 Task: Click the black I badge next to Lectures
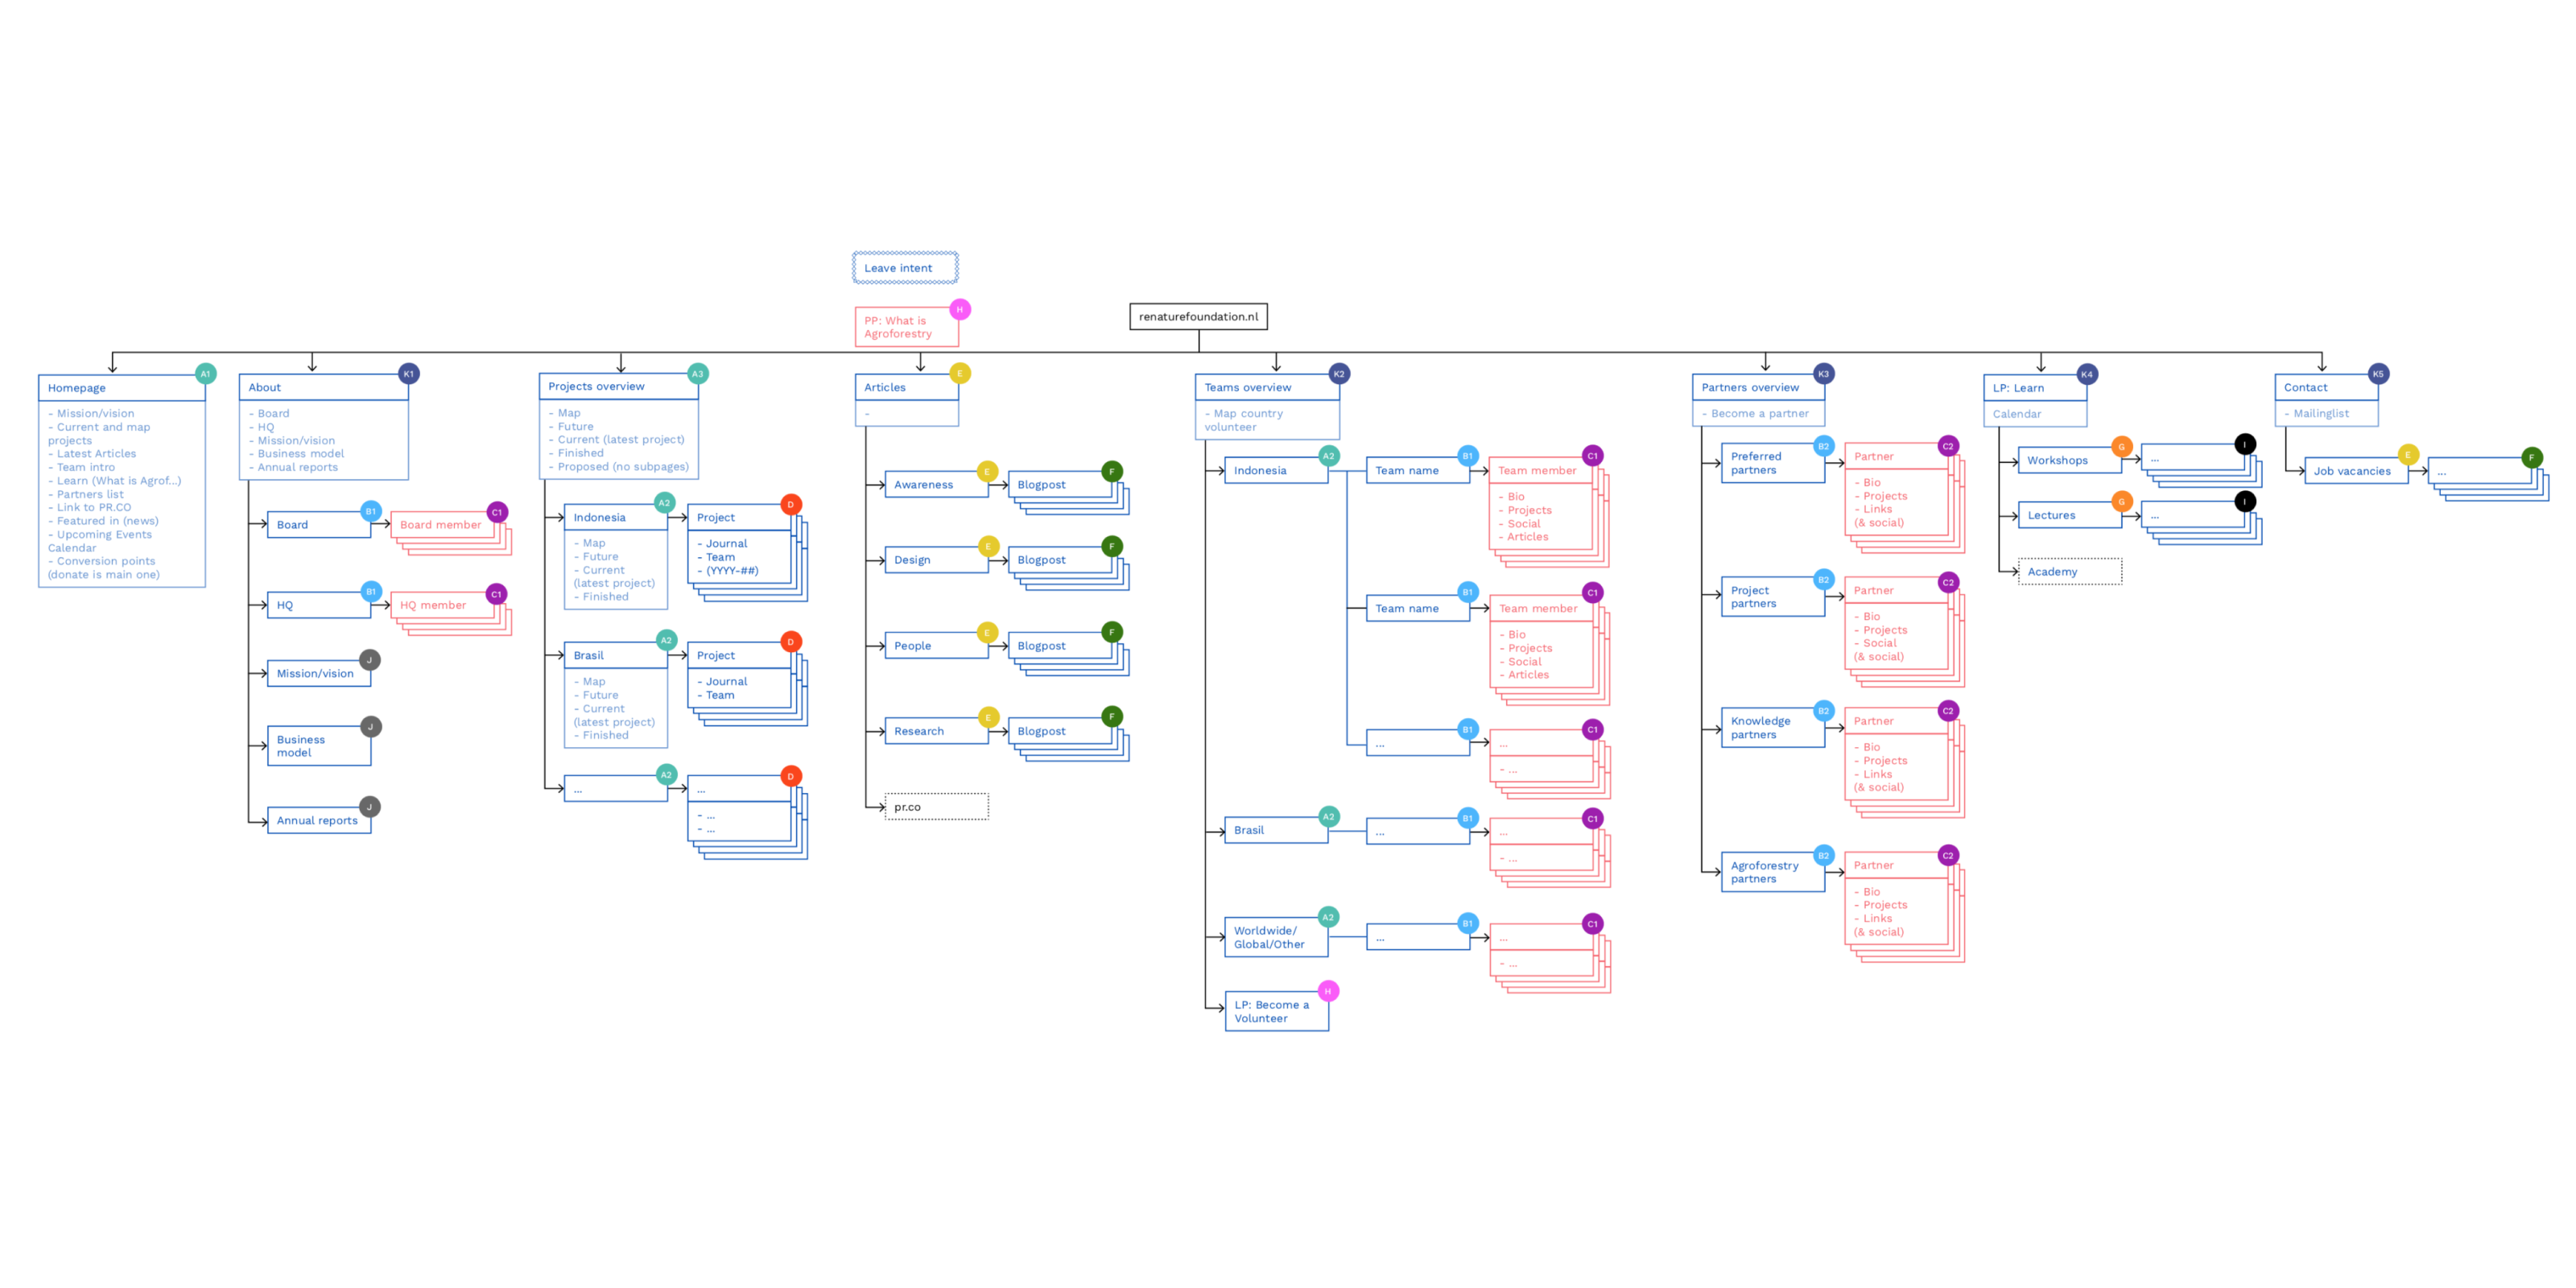pos(2245,501)
